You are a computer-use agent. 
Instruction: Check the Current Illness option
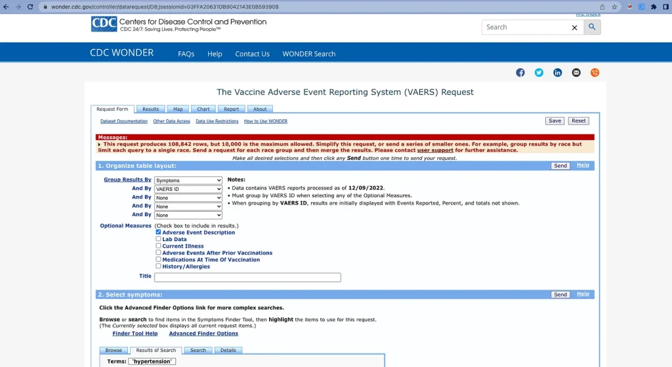click(158, 246)
